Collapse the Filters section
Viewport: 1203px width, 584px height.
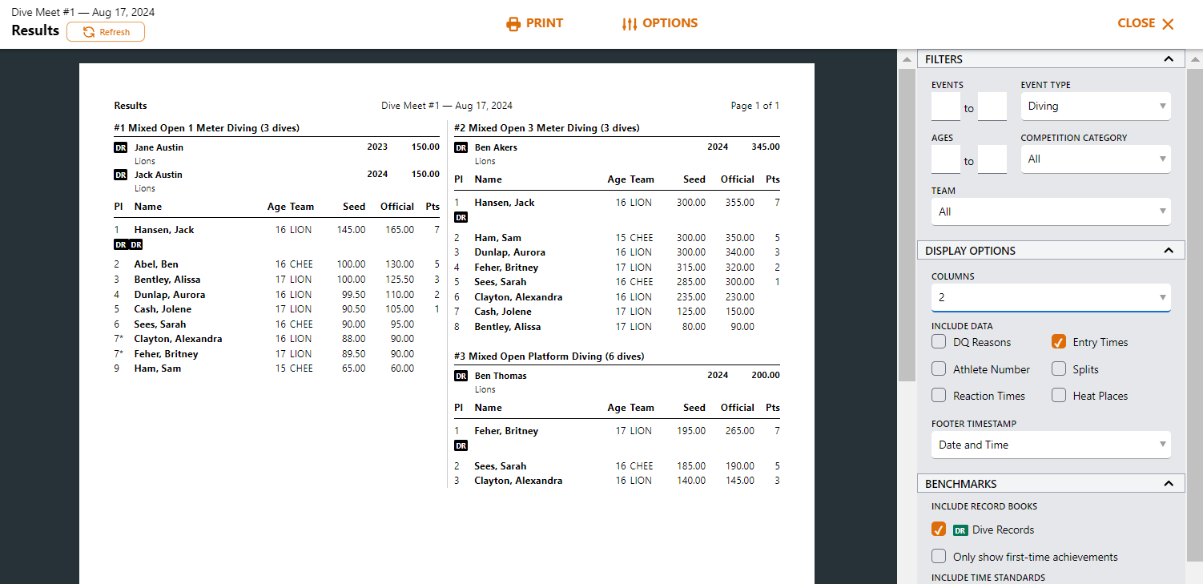(1169, 59)
